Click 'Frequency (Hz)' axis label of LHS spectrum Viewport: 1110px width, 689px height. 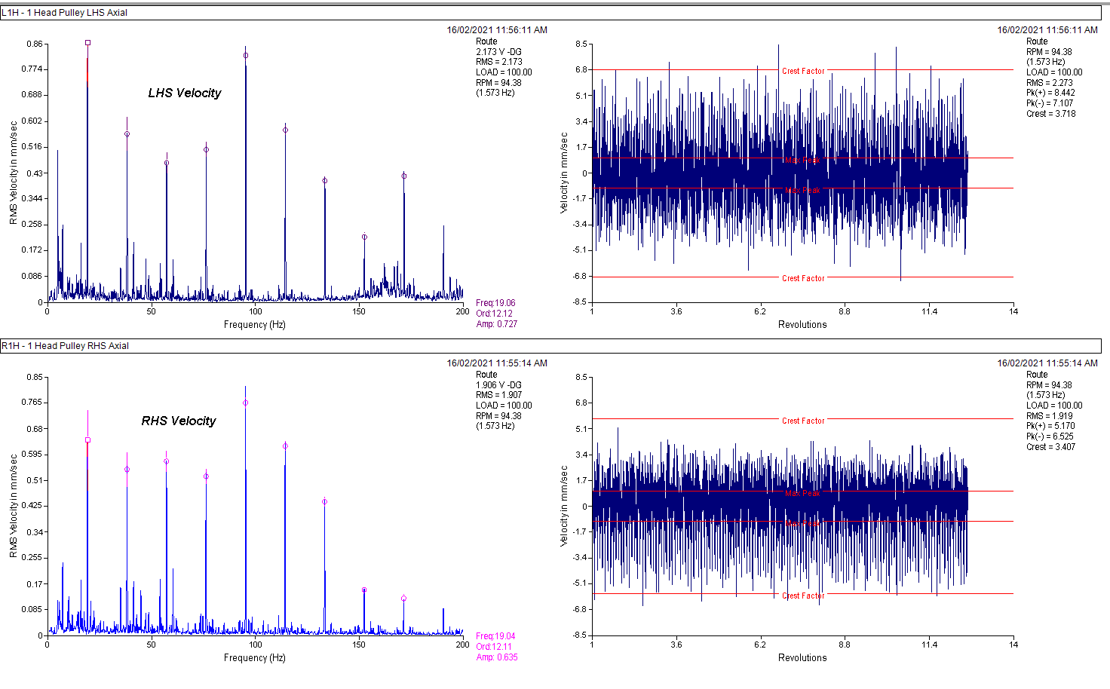tap(255, 325)
